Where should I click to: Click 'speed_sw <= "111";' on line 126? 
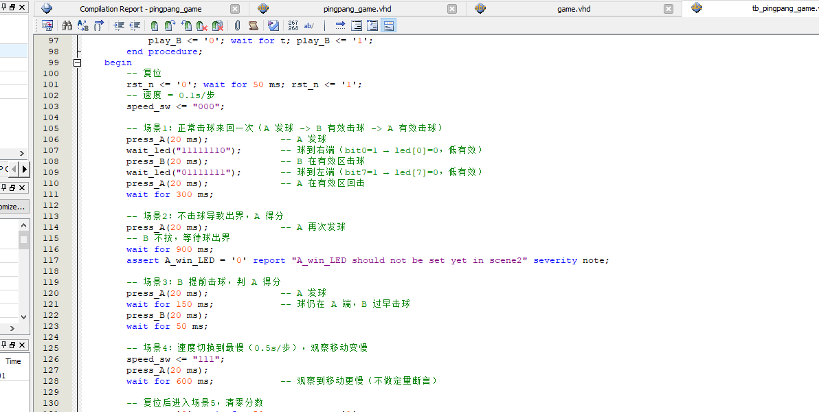(175, 359)
